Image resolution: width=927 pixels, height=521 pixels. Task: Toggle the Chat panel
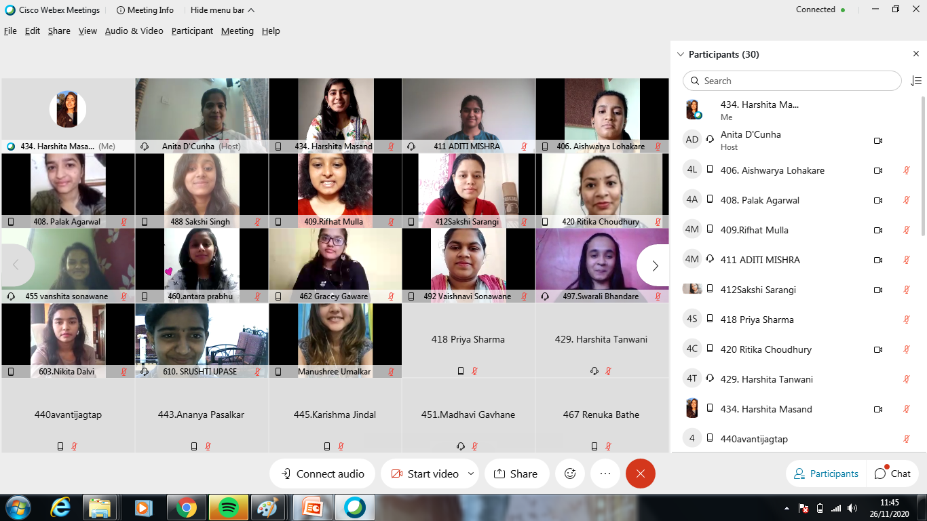click(x=892, y=474)
